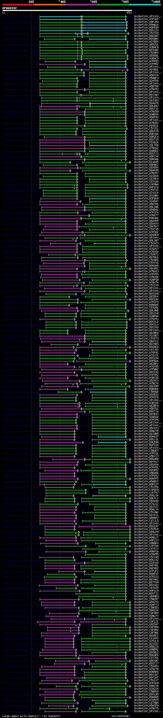Click the Large gaps legend text
This screenshot has width=163, height=718.
31,716
